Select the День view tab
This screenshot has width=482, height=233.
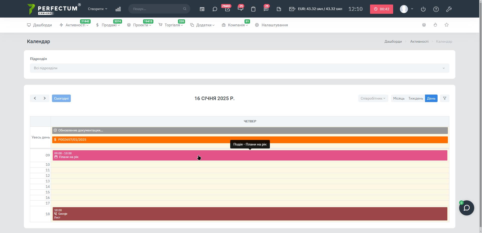point(431,98)
